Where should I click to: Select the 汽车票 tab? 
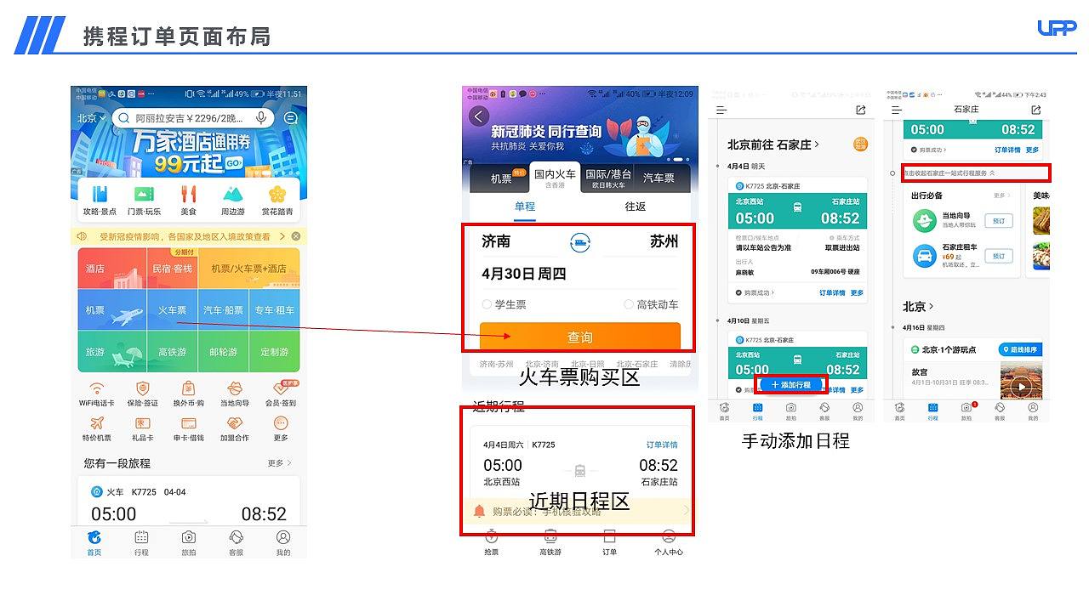659,178
